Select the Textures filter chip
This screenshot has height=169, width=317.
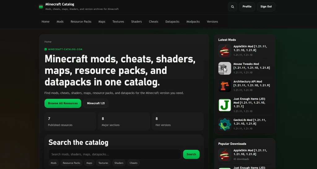point(103,163)
